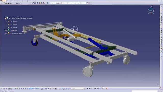Select the yz plane in tree

point(13,25)
